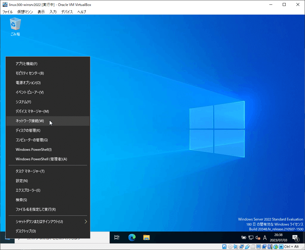Viewport: 305px width, 250px height.
Task: Open エクスプローラー(E) menu entry
Action: pyautogui.click(x=48, y=190)
